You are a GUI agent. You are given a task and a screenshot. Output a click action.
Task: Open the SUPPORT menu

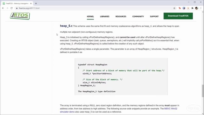click(x=154, y=16)
